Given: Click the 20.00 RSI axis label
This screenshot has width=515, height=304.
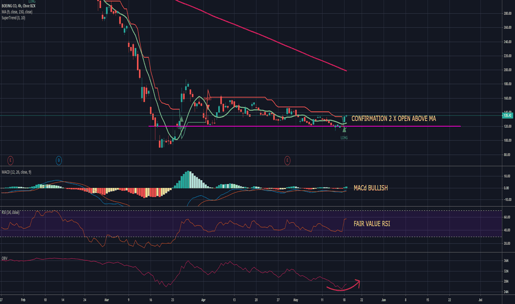Looking at the screenshot, I should pyautogui.click(x=507, y=244).
